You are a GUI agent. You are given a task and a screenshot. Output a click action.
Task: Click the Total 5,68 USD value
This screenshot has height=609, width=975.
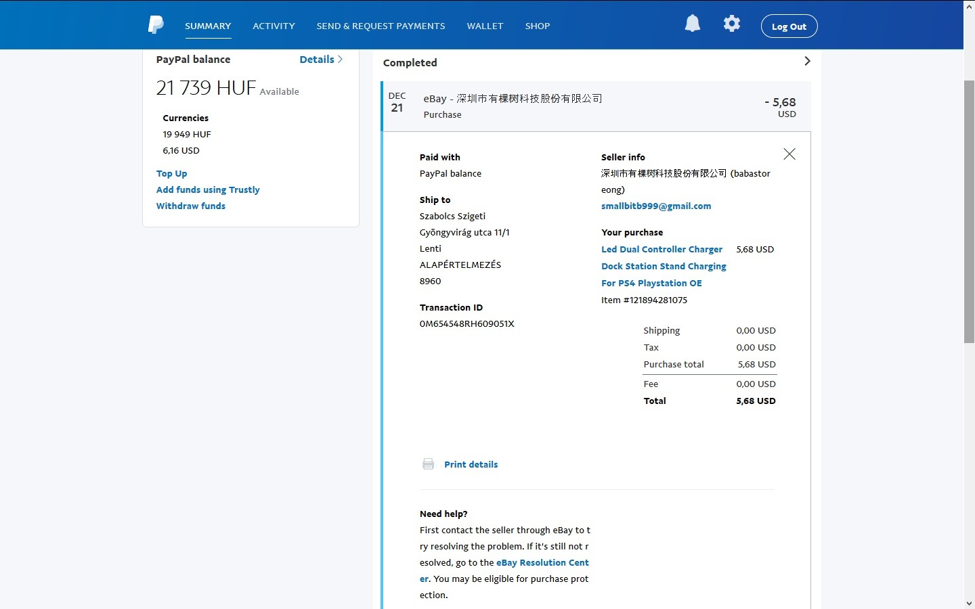coord(756,401)
